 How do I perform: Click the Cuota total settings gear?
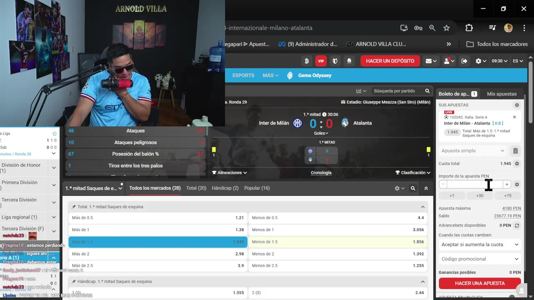[x=517, y=164]
